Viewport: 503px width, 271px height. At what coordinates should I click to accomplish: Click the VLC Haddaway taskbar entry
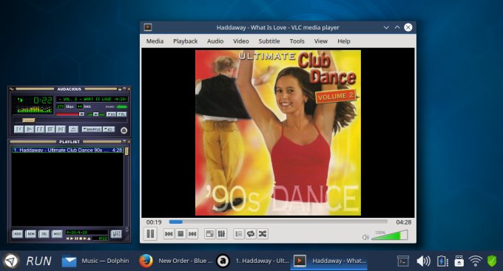(330, 261)
